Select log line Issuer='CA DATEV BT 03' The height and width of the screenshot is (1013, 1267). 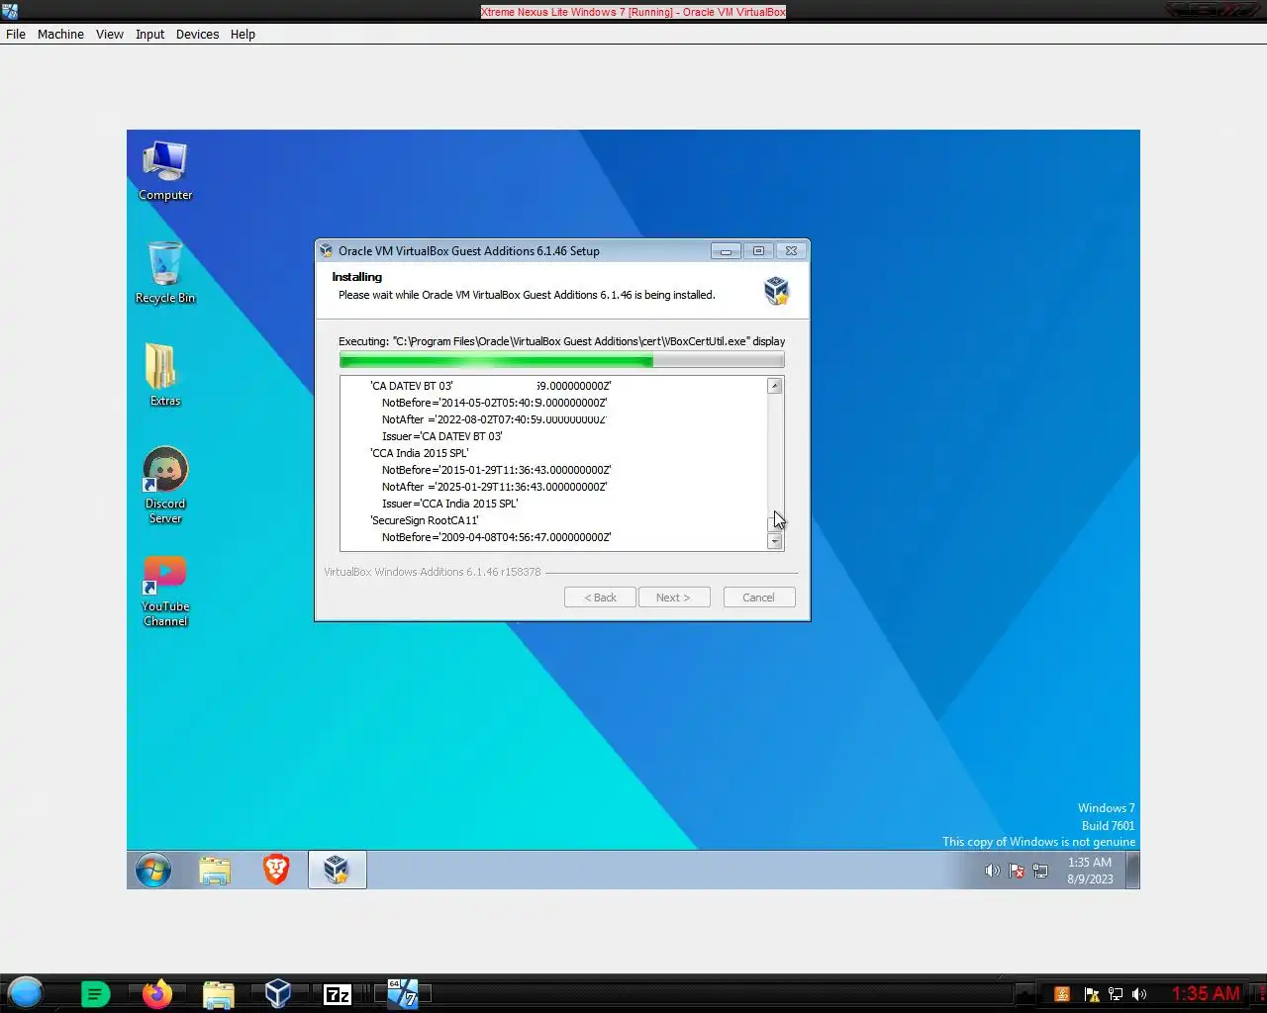point(442,436)
